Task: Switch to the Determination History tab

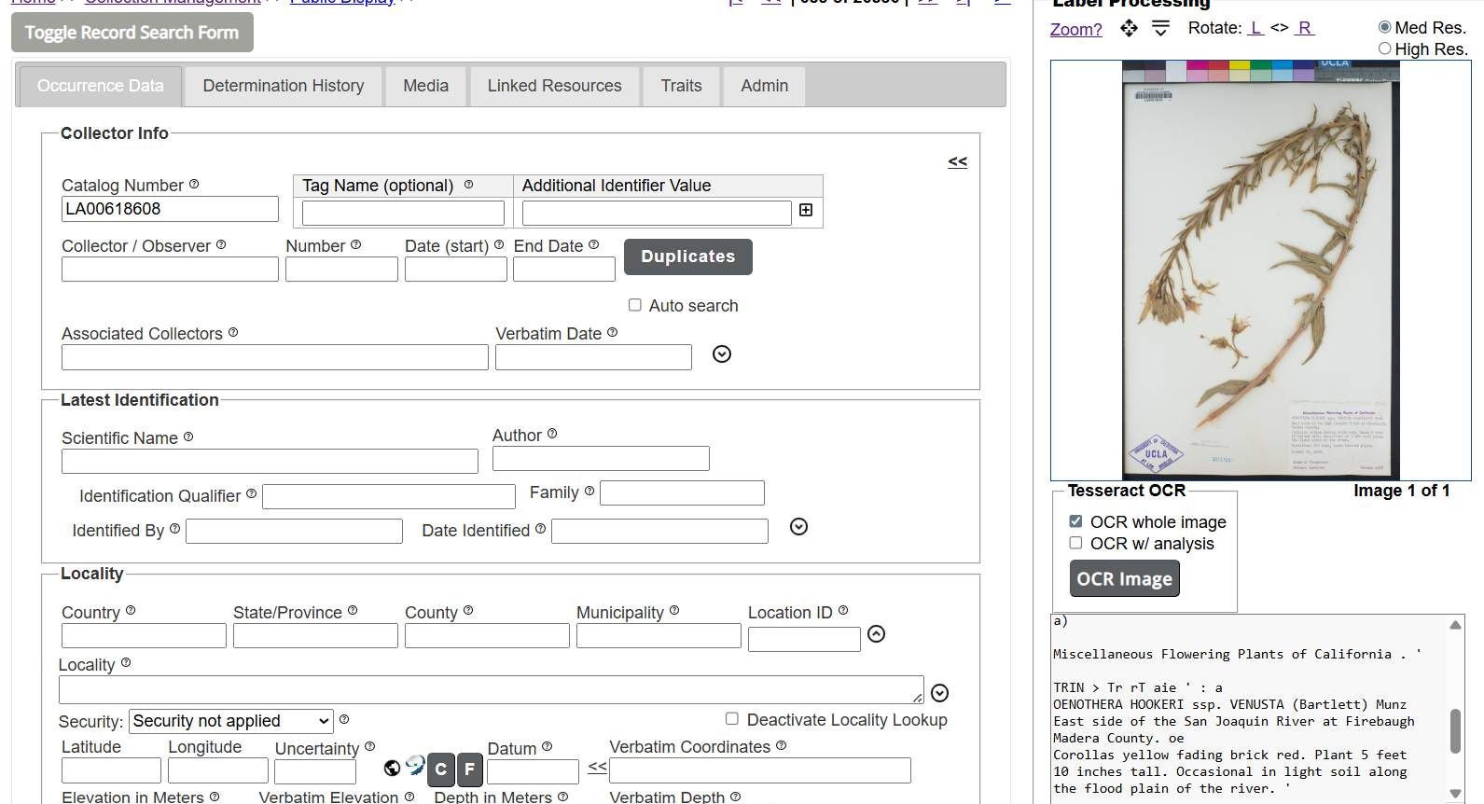Action: [284, 86]
